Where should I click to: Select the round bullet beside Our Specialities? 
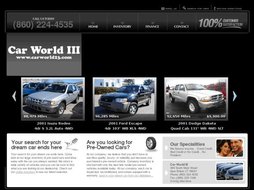point(166,148)
